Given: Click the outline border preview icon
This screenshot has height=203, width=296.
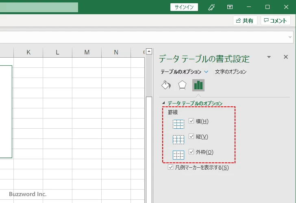Looking at the screenshot, I should click(x=178, y=155).
